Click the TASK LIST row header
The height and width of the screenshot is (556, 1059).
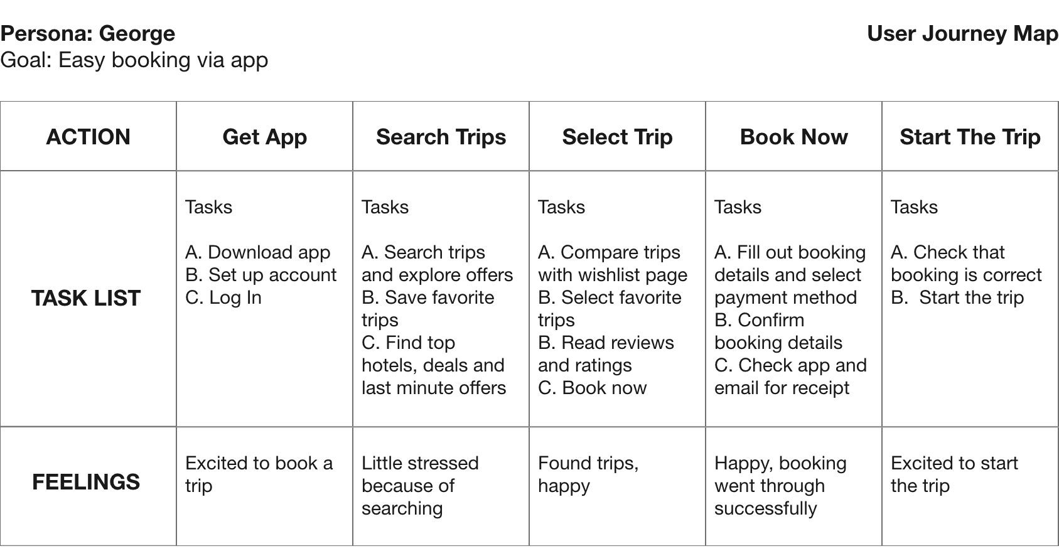[86, 298]
